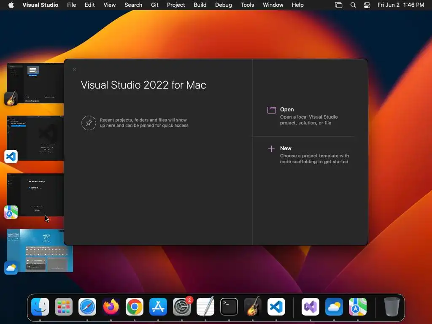Screen dimensions: 432x324
Task: Click the plus icon next to New
Action: (271, 149)
